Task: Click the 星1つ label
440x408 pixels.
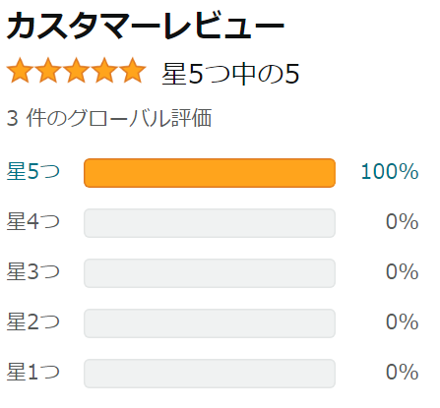Action: tap(33, 372)
